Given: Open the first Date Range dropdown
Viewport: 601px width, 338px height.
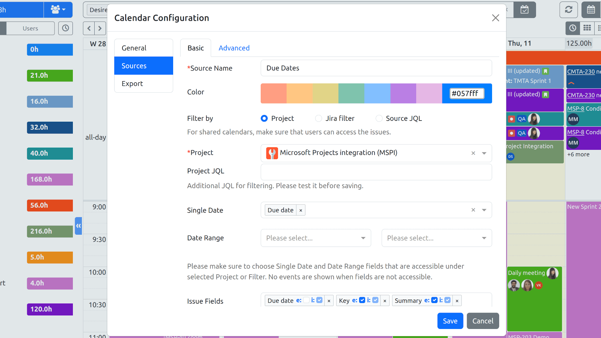Looking at the screenshot, I should click(316, 238).
